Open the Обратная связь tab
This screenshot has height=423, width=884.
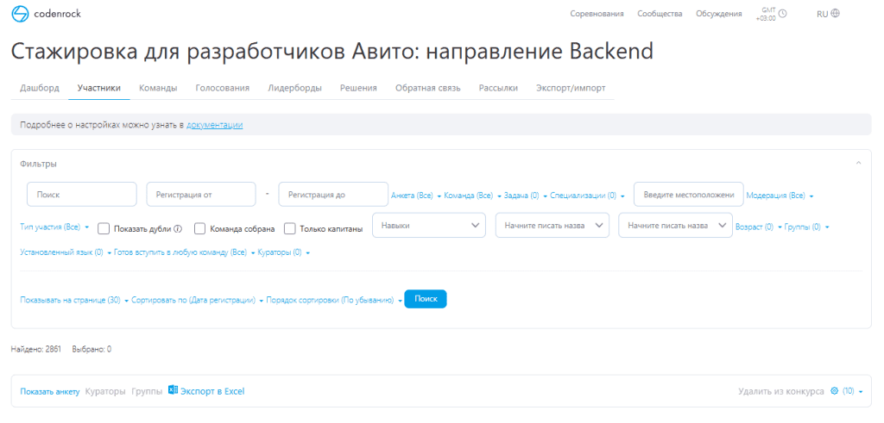tap(428, 88)
